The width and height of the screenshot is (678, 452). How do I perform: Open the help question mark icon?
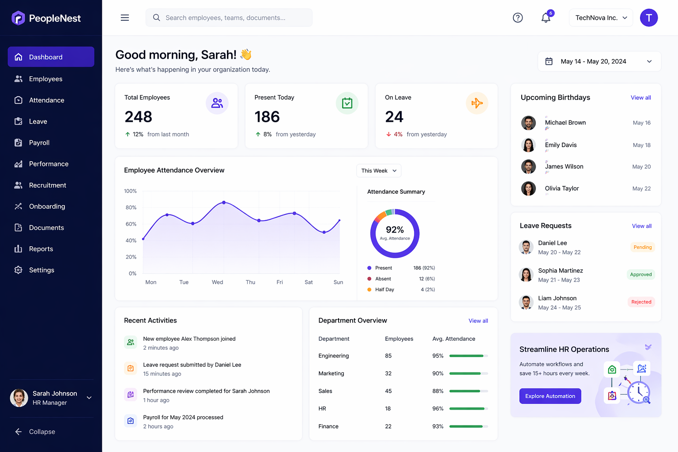tap(518, 18)
